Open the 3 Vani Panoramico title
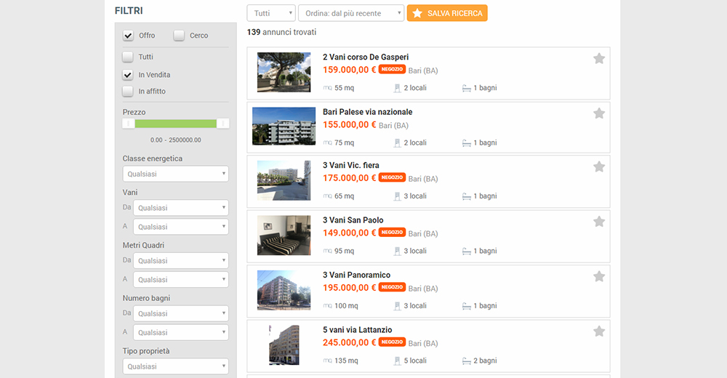 356,275
